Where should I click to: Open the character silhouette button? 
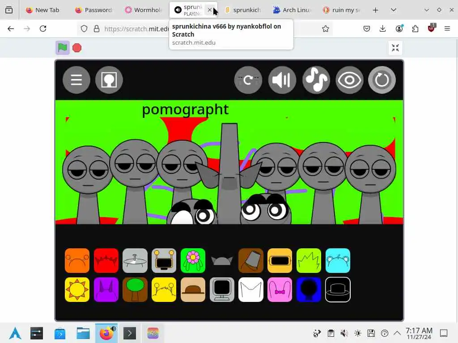click(x=109, y=80)
